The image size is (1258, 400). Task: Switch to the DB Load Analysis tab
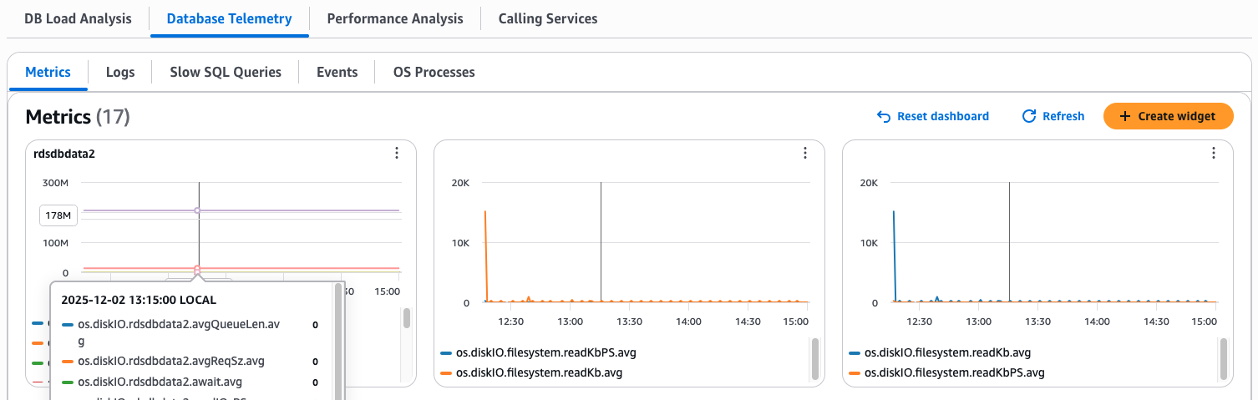click(x=78, y=18)
